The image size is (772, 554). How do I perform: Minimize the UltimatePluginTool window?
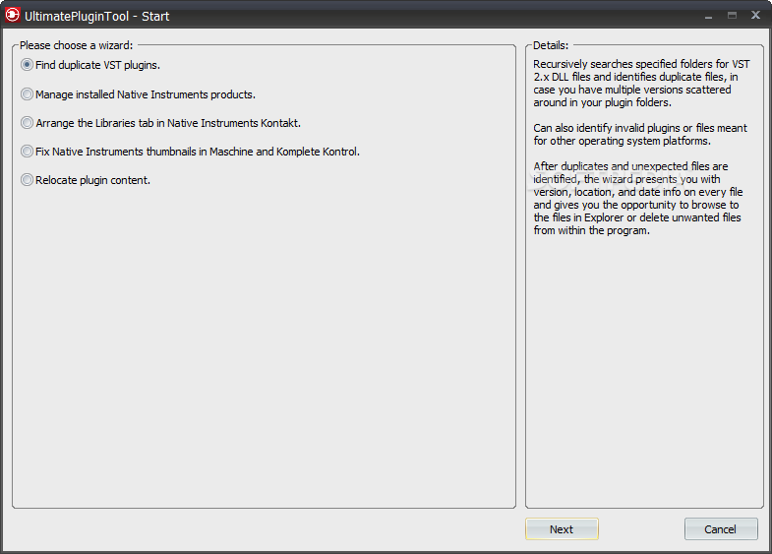click(708, 16)
